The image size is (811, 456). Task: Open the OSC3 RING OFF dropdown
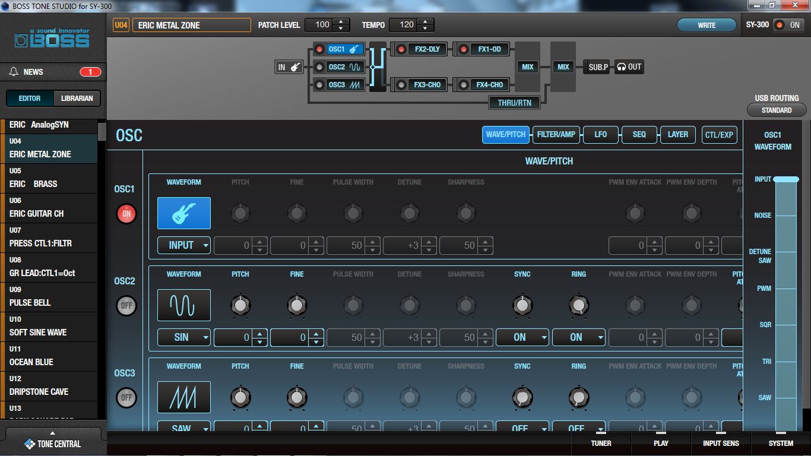point(579,427)
